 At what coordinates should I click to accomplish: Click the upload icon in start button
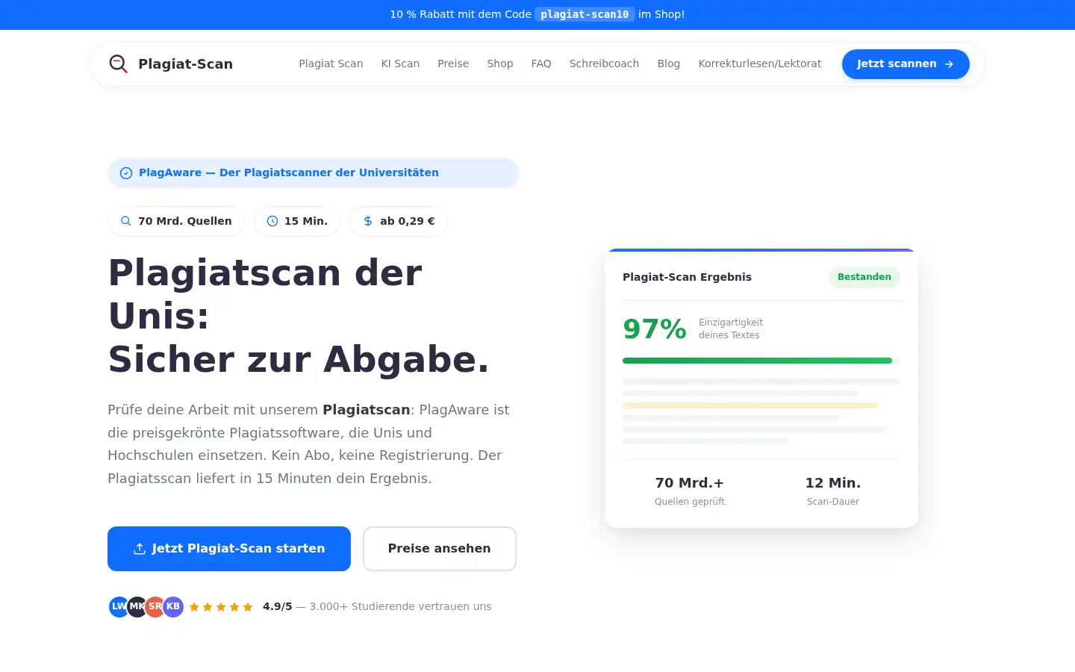(x=139, y=549)
